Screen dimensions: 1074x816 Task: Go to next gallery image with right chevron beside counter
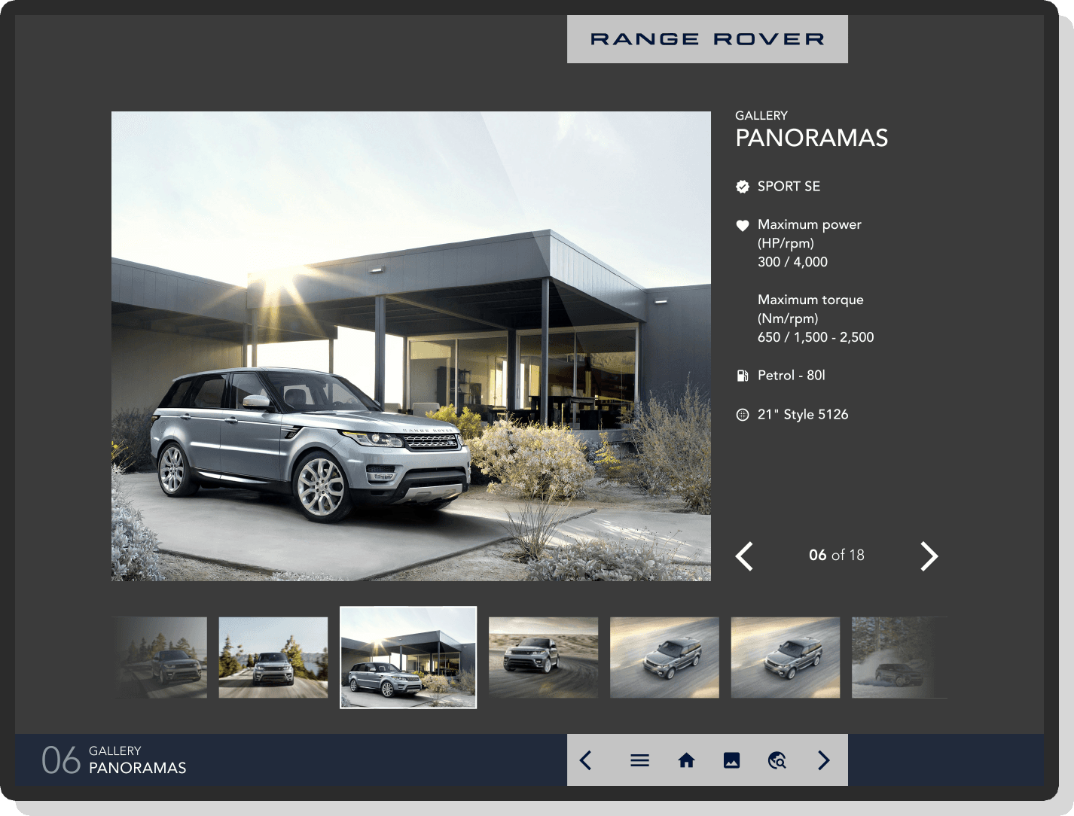point(929,556)
